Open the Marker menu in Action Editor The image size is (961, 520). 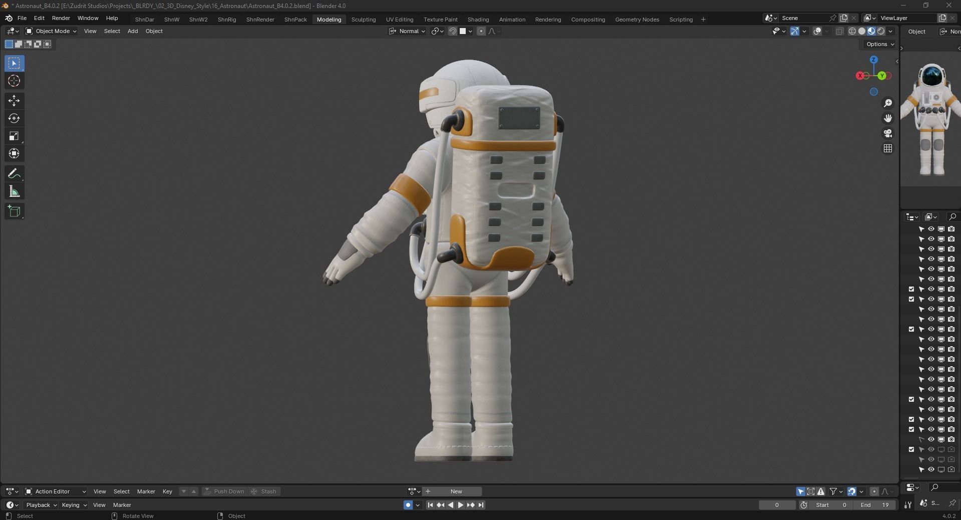pyautogui.click(x=146, y=491)
